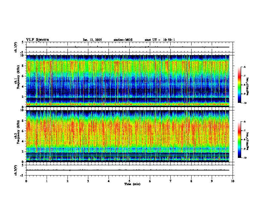This screenshot has width=262, height=203.
Task: Click the "ch.1(V)" waveform axis label
Action: 16,47
